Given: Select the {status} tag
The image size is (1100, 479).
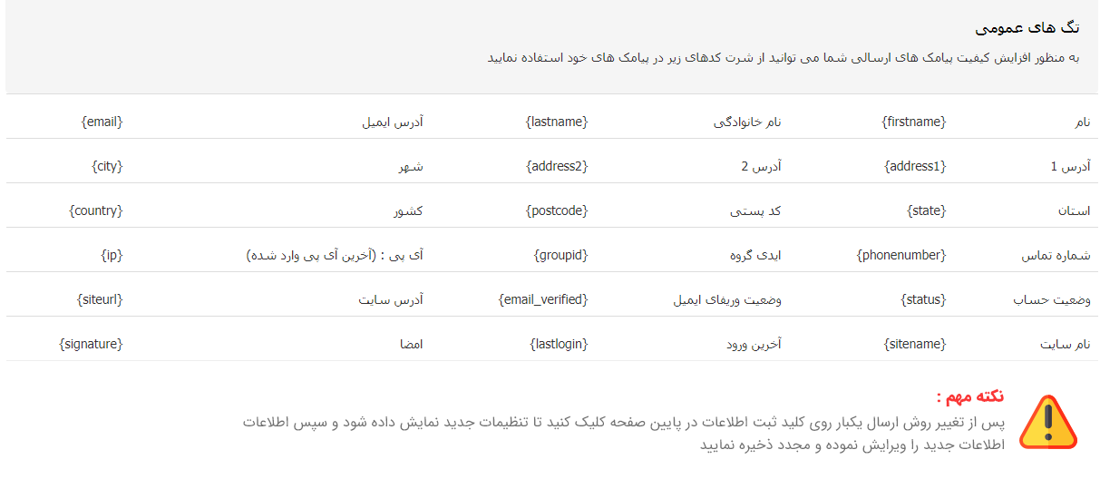Looking at the screenshot, I should [923, 299].
